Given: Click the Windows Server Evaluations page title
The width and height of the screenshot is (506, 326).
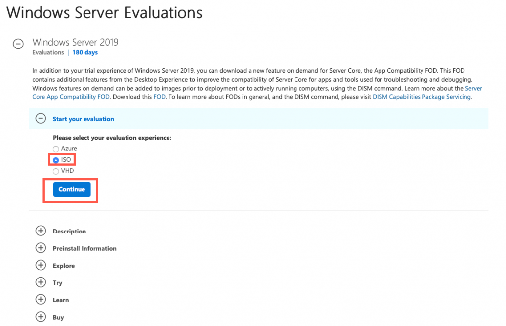Looking at the screenshot, I should [x=104, y=13].
